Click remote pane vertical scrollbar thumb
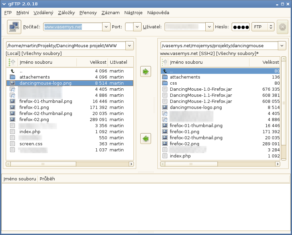Image resolution: width=292 pixels, height=235 pixels. click(x=284, y=103)
